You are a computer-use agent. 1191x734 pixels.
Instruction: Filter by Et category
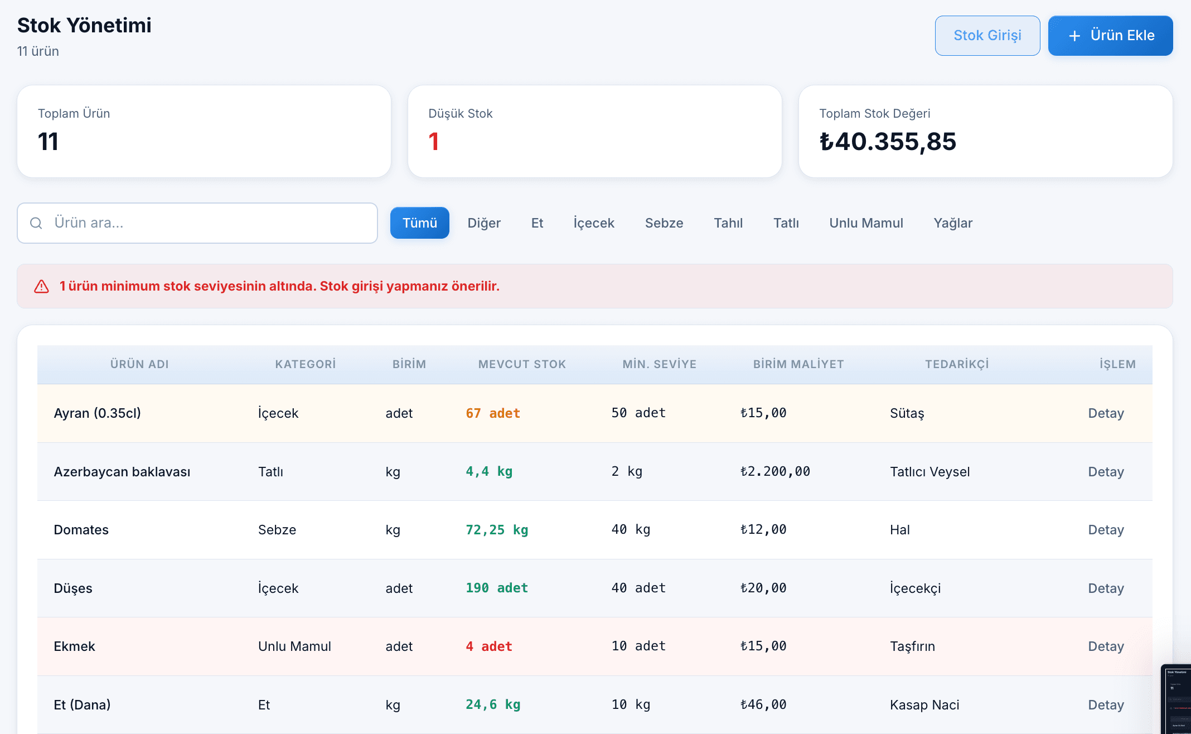pyautogui.click(x=537, y=223)
